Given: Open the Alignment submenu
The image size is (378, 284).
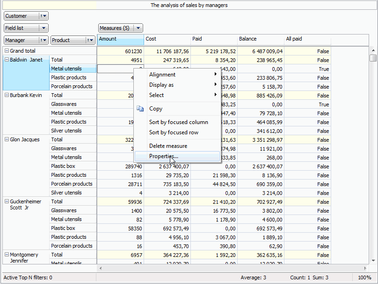Looking at the screenshot, I should [177, 75].
